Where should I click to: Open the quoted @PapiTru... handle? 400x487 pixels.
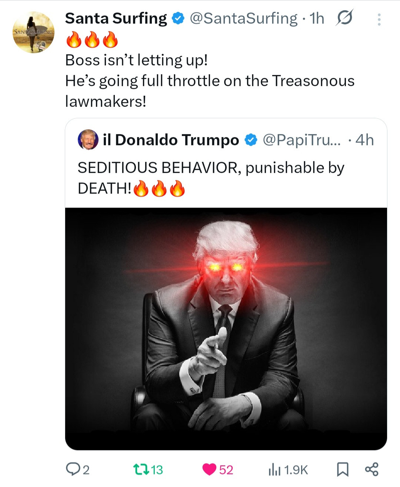tap(301, 140)
